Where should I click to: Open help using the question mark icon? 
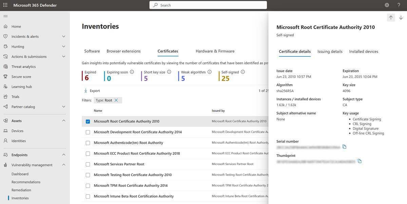(399, 5)
